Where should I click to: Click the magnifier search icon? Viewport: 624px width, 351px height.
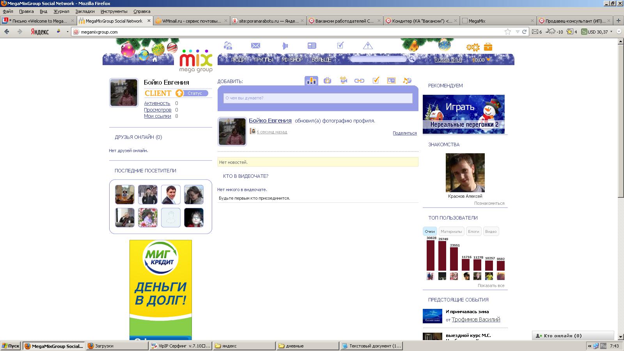412,59
